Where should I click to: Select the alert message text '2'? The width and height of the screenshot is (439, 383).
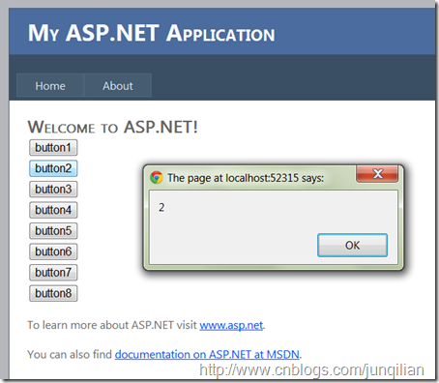pyautogui.click(x=161, y=207)
